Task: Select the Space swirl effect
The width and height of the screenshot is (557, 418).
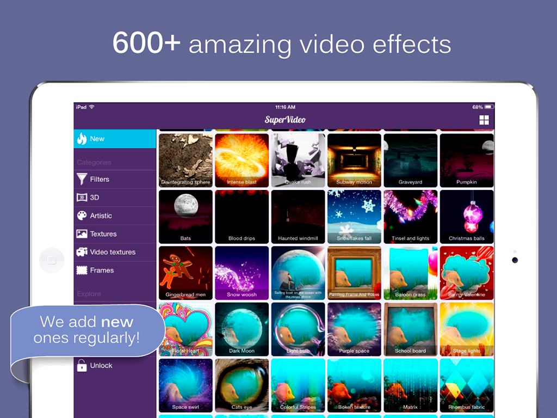Action: (x=185, y=385)
